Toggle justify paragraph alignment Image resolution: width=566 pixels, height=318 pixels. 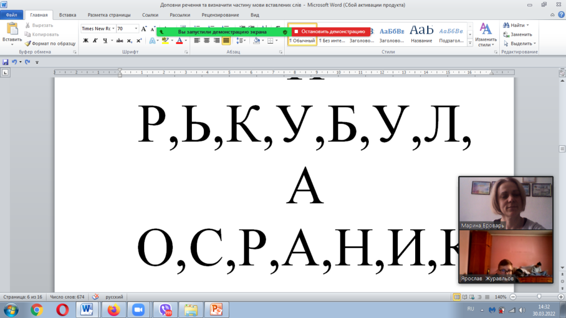[x=226, y=40]
